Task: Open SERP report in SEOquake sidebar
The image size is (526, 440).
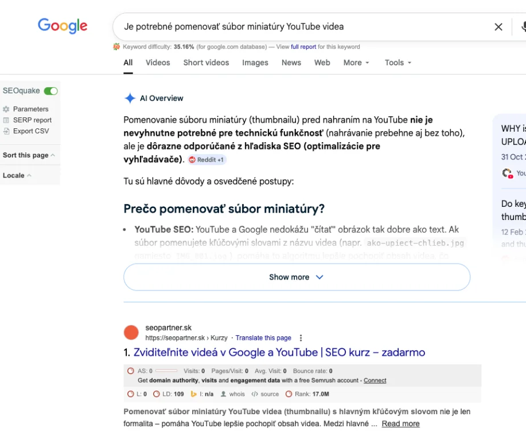Action: [x=32, y=120]
